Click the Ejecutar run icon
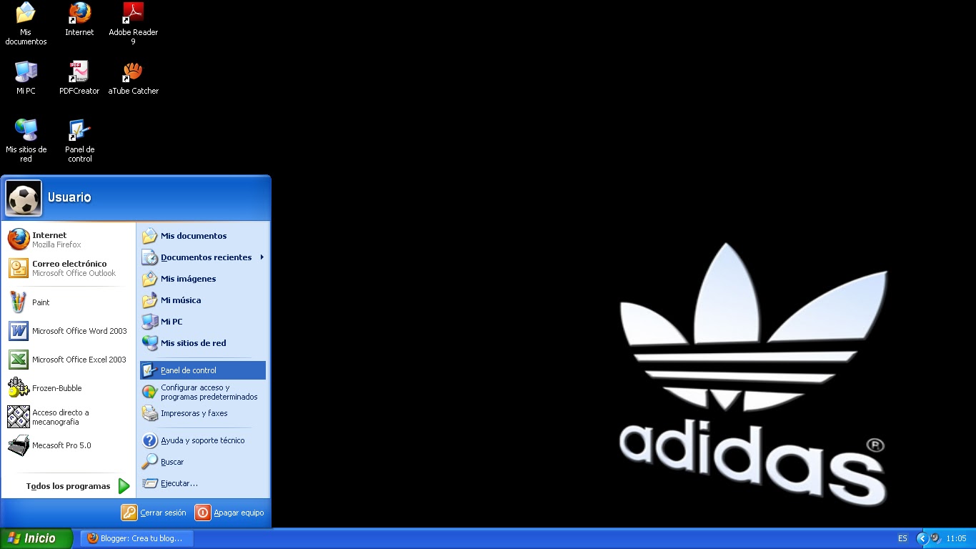This screenshot has width=976, height=549. [149, 483]
